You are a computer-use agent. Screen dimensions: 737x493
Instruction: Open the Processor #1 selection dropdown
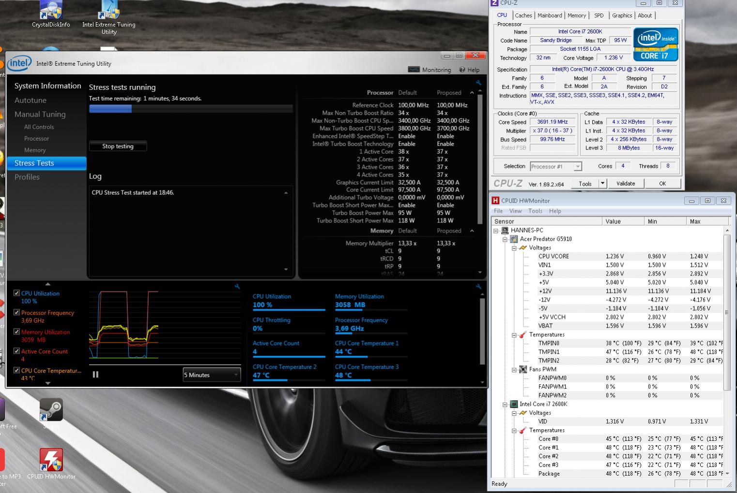[x=555, y=166]
